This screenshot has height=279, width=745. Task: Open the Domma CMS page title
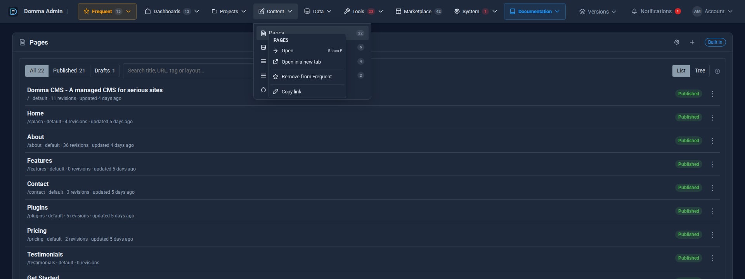coord(95,90)
